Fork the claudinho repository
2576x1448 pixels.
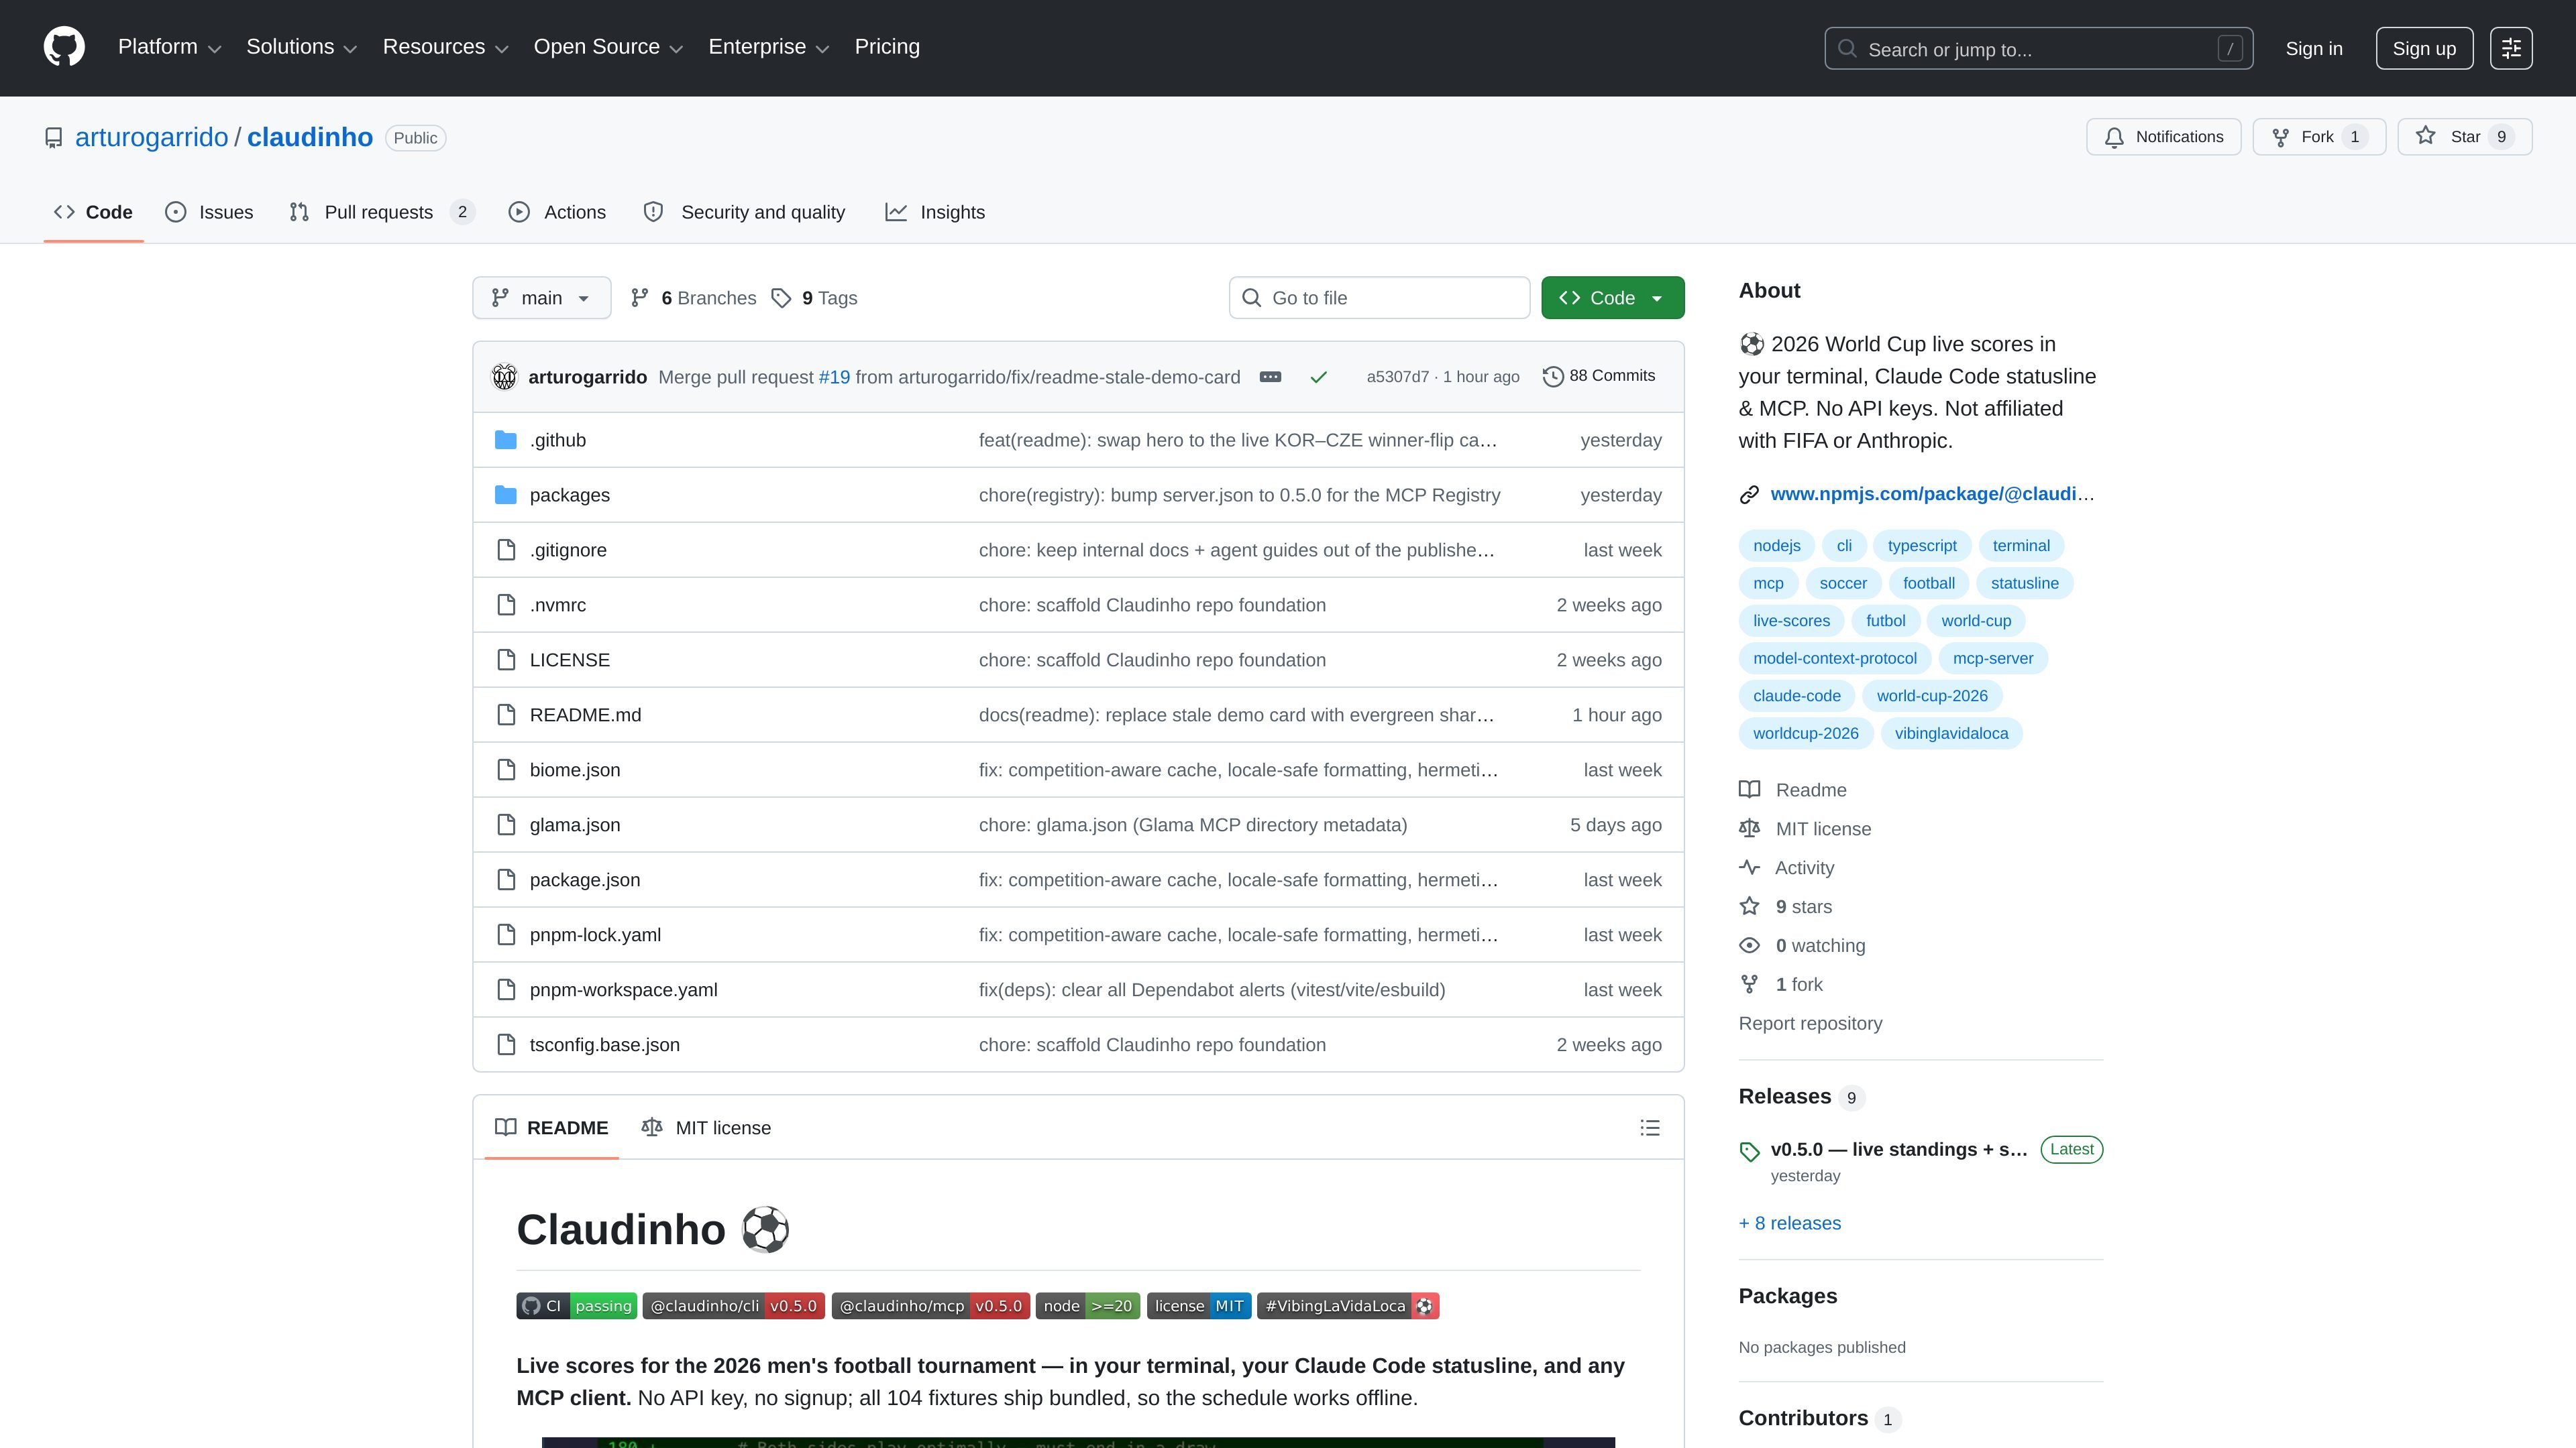[x=2318, y=137]
